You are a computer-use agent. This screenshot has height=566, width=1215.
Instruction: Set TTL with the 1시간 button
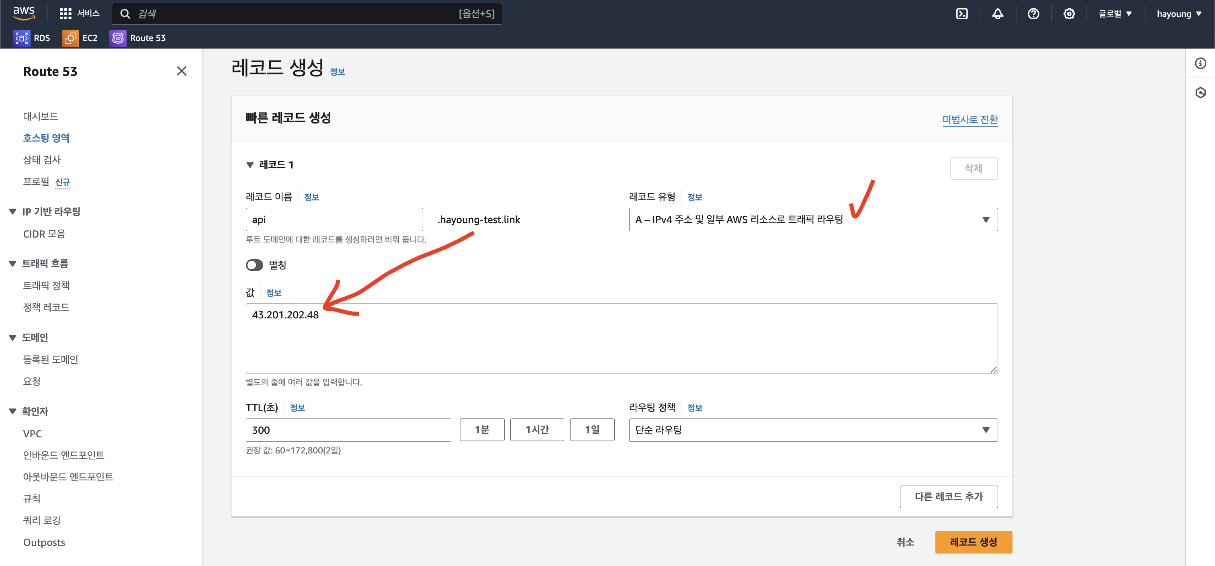537,430
